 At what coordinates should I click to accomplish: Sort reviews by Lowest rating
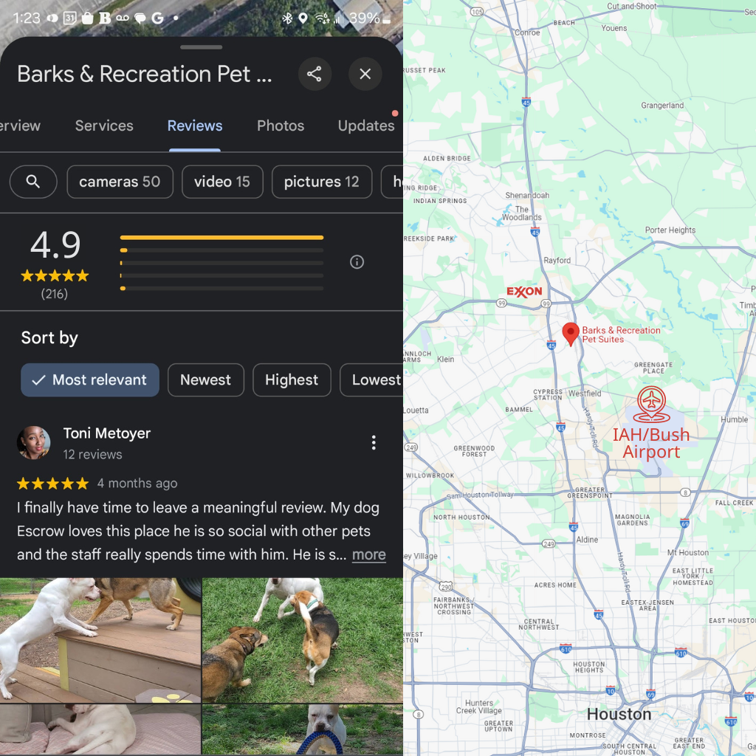click(373, 380)
